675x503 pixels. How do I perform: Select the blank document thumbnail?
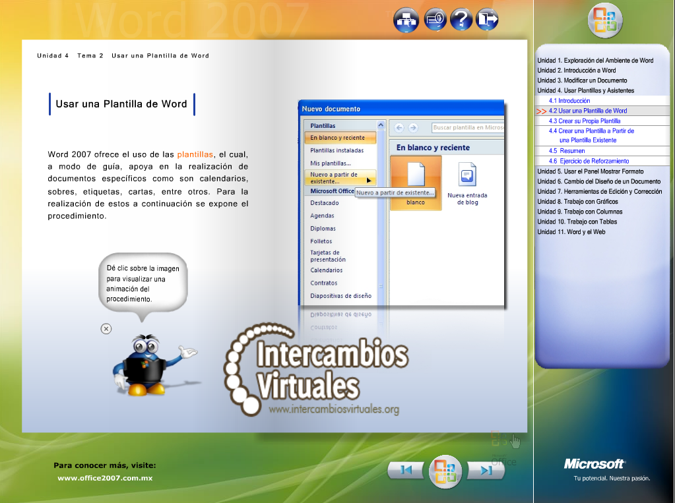point(416,183)
